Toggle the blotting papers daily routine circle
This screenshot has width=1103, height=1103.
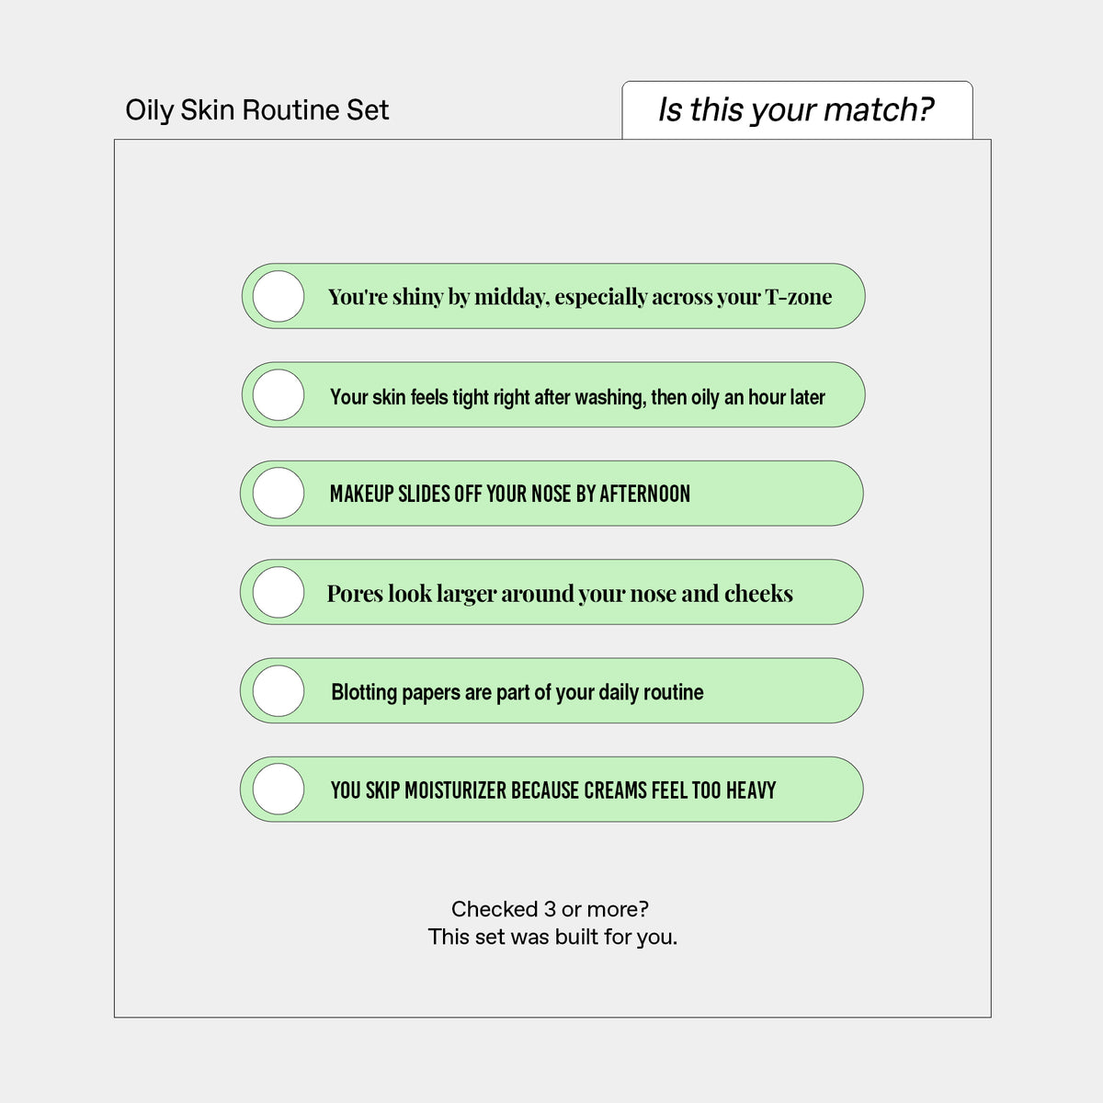pos(279,690)
